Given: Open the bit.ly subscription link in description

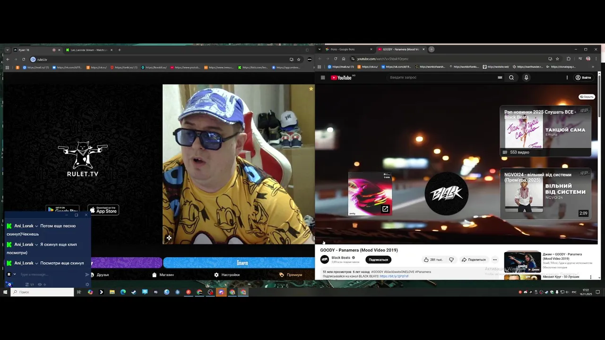Looking at the screenshot, I should pyautogui.click(x=394, y=276).
